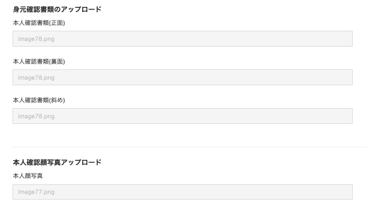Click the identity document upload title
Viewport: 367px width, 207px height.
point(57,9)
